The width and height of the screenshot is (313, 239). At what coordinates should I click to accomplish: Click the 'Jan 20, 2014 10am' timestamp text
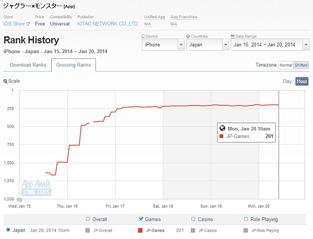(x=50, y=230)
